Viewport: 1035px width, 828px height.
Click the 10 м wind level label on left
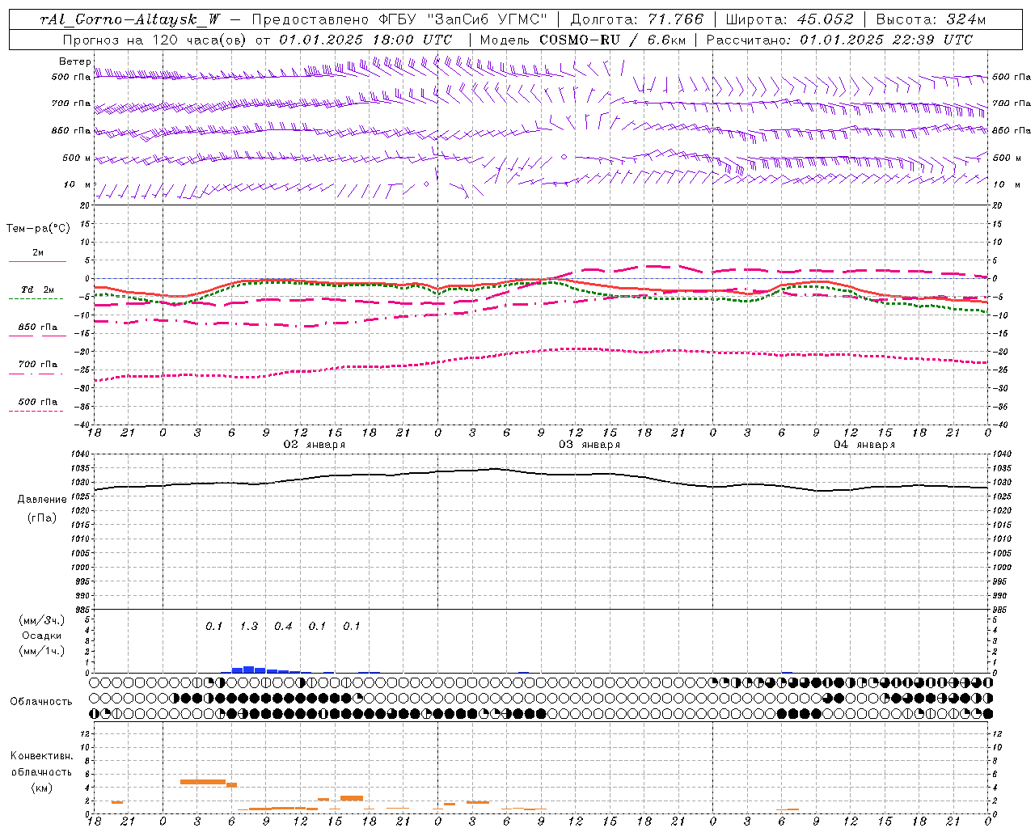tap(78, 185)
